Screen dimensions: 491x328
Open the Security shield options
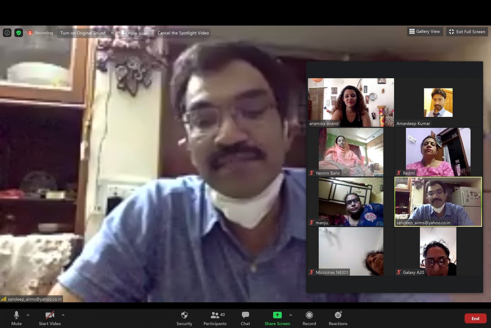point(184,318)
